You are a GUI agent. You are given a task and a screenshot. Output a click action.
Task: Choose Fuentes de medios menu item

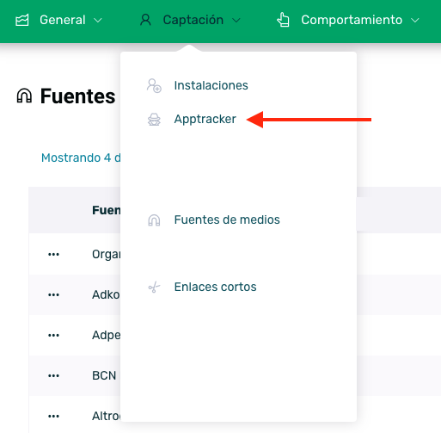(227, 220)
